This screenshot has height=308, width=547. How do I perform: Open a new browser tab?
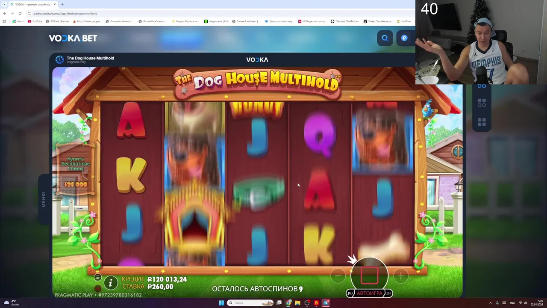pos(62,4)
